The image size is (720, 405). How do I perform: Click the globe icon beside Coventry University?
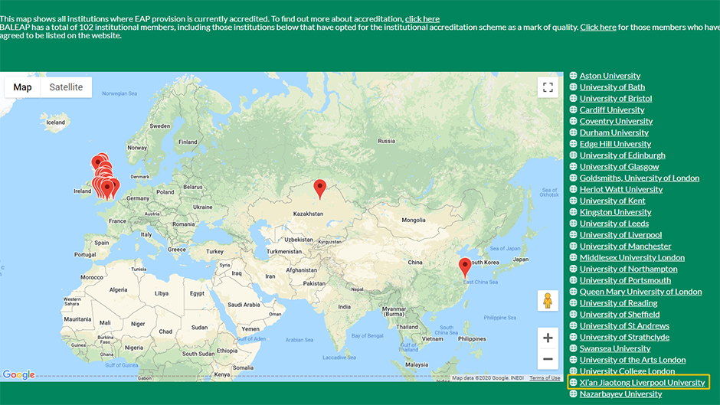(573, 121)
